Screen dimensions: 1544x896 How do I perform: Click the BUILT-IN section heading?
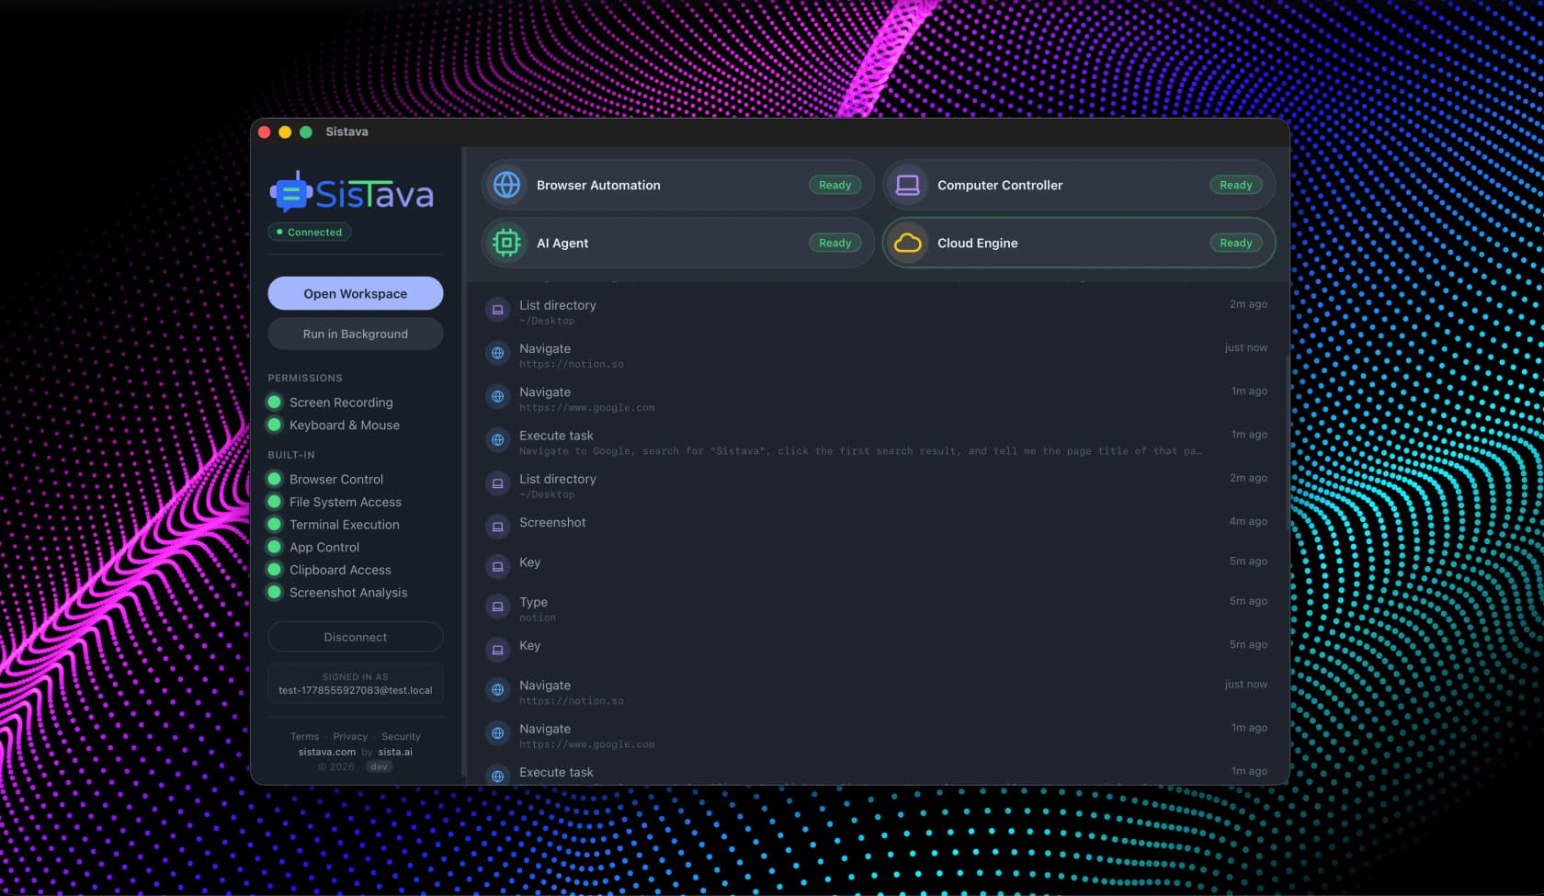tap(291, 455)
